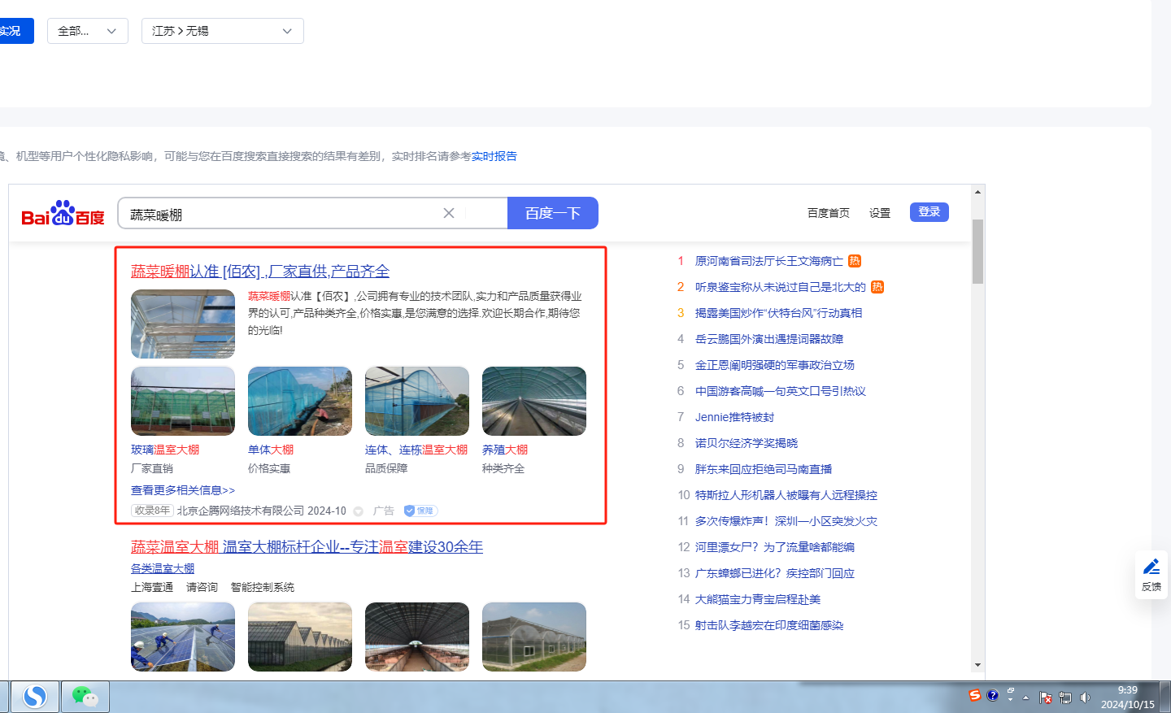Click the 实况 button
The image size is (1171, 713).
pos(16,31)
